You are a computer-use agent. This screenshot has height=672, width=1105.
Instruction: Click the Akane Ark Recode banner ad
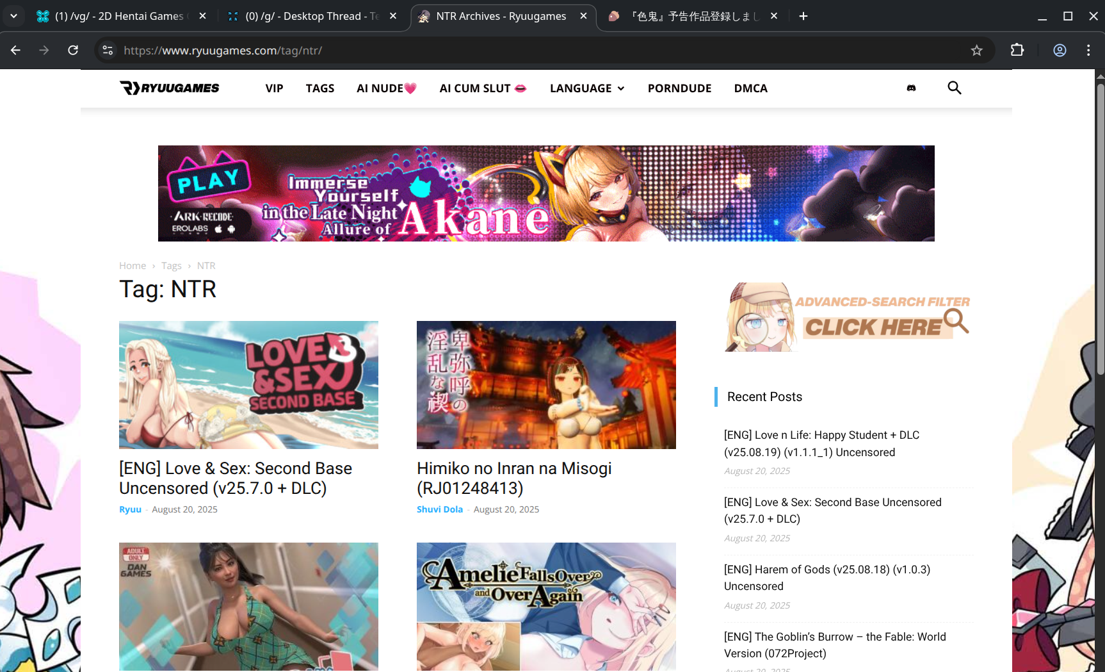point(546,193)
